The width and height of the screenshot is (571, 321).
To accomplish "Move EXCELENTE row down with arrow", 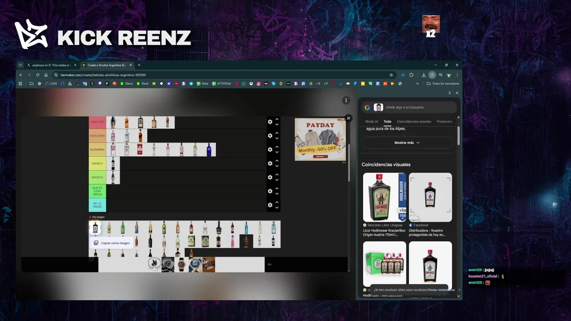I will point(277,138).
